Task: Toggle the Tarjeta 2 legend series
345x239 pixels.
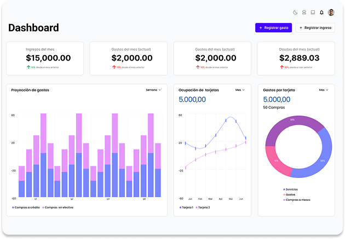Action: (203, 207)
